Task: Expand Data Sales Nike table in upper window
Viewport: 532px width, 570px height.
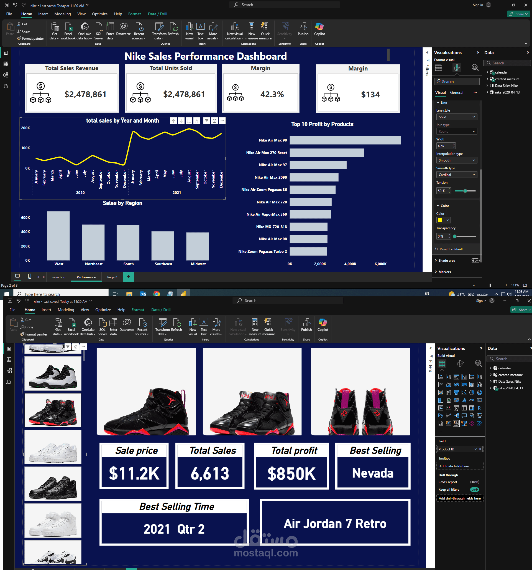Action: pos(487,85)
